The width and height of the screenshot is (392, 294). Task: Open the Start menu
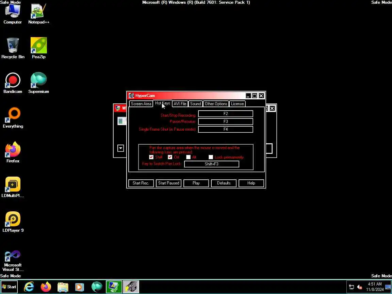pos(9,287)
